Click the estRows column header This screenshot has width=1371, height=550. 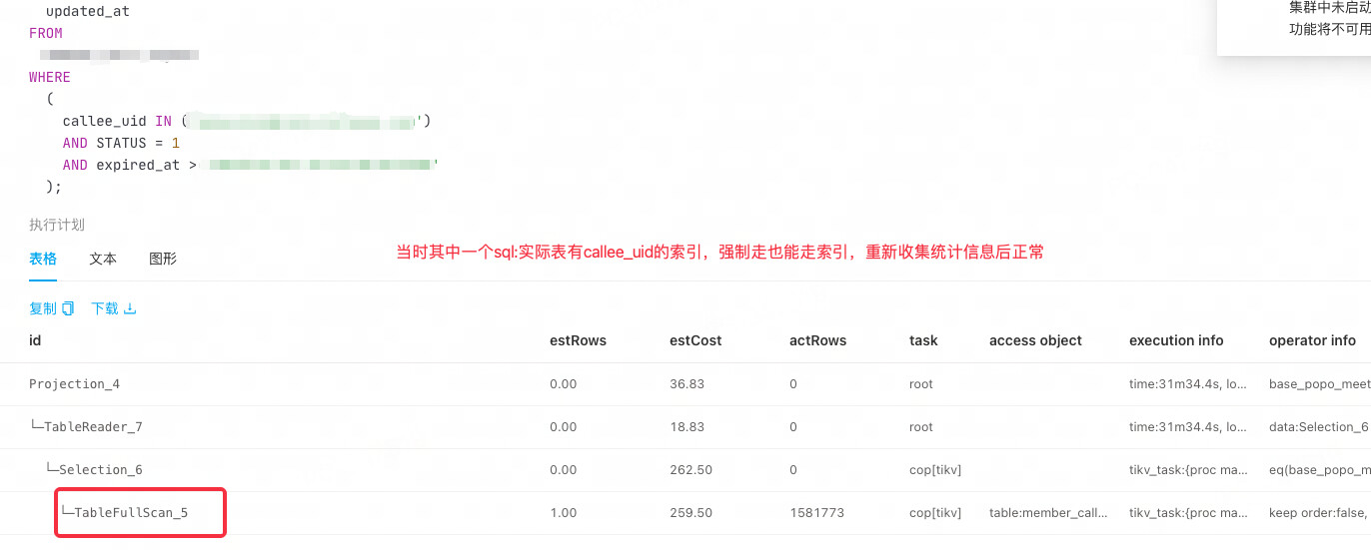pyautogui.click(x=578, y=340)
